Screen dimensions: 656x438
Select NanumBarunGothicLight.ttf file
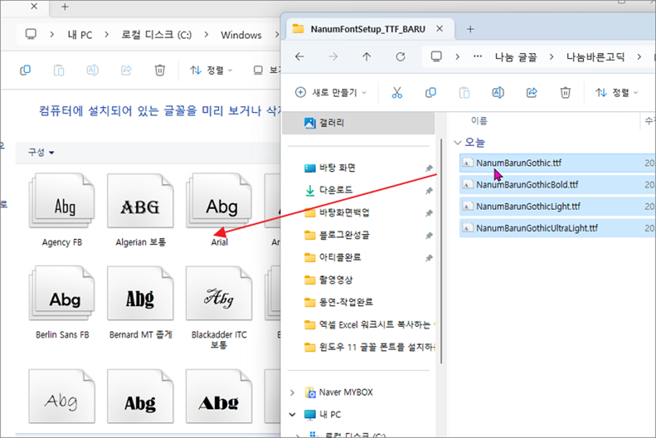(x=557, y=206)
